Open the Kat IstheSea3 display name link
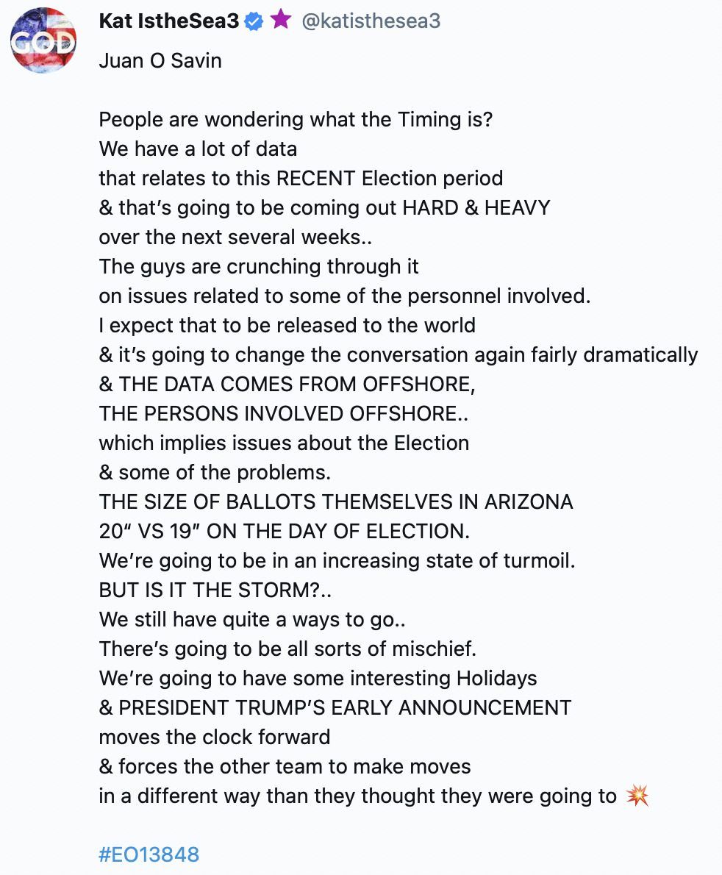 [x=168, y=21]
